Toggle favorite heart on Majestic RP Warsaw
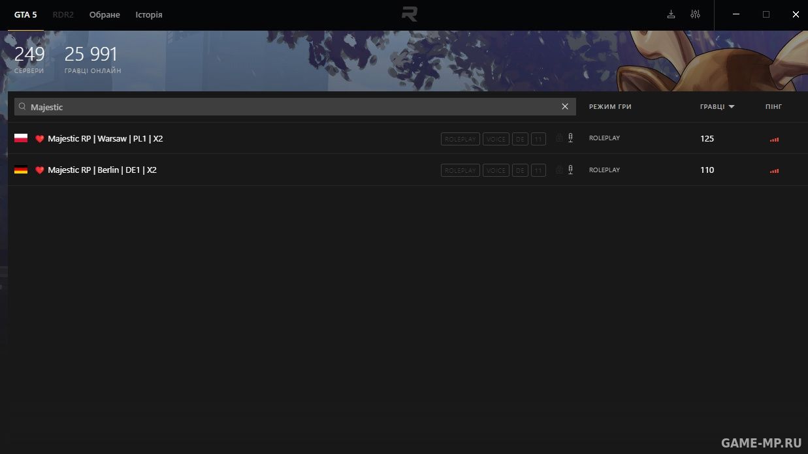808x454 pixels. (39, 139)
